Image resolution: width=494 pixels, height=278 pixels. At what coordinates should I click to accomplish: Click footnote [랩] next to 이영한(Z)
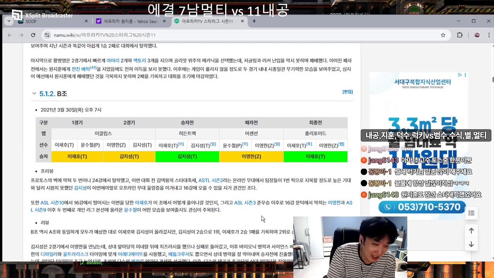341,144
